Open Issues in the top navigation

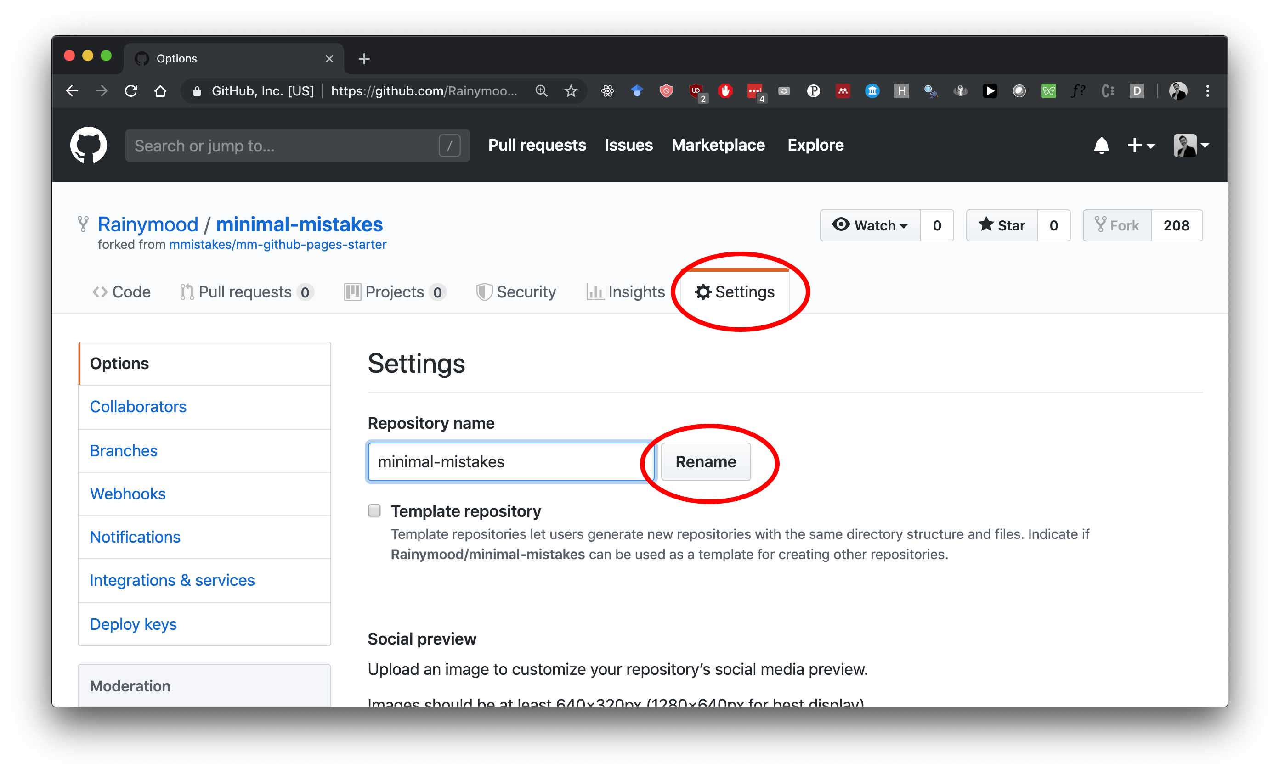pos(628,145)
